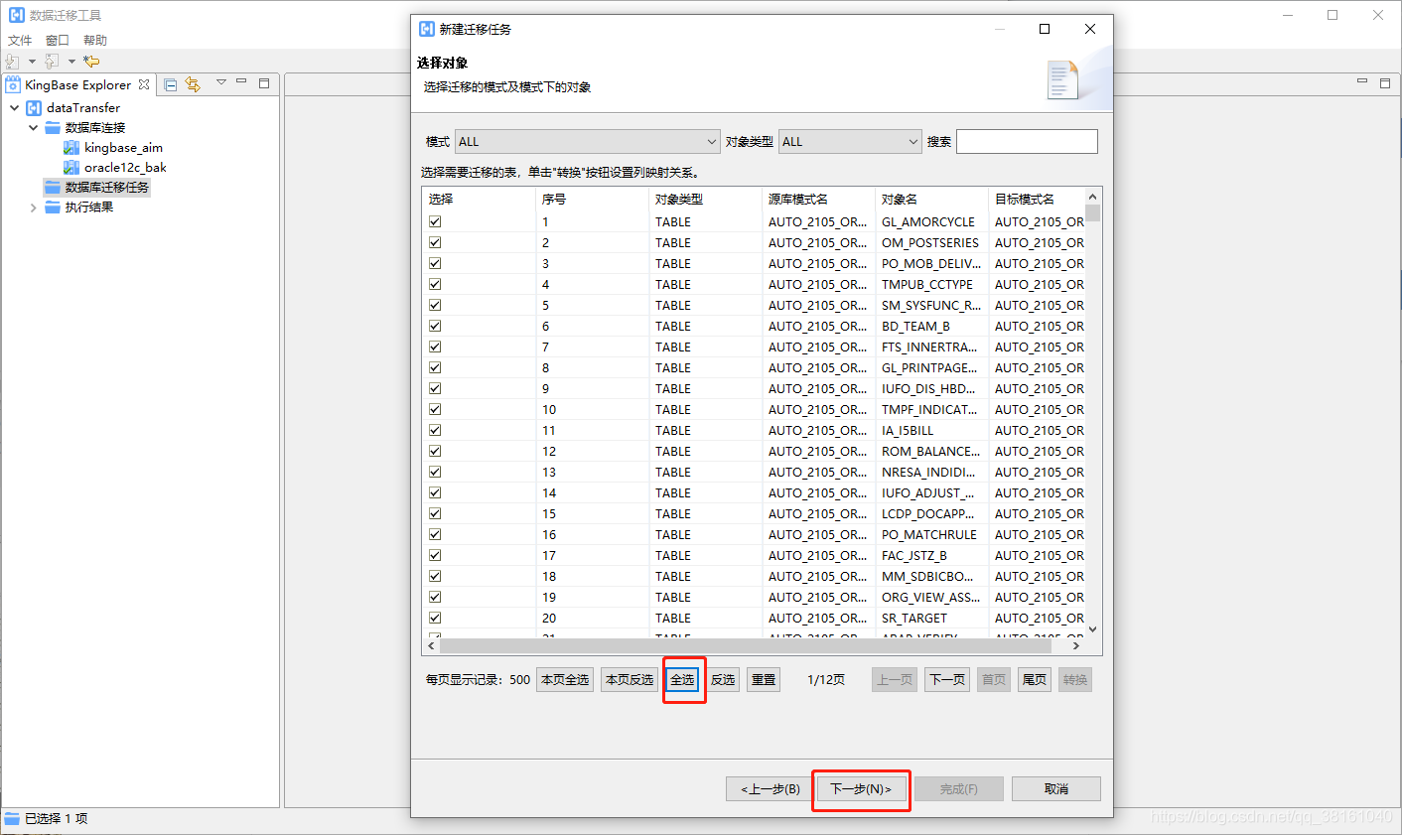Image resolution: width=1402 pixels, height=835 pixels.
Task: Click the 序号 column header
Action: click(x=592, y=200)
